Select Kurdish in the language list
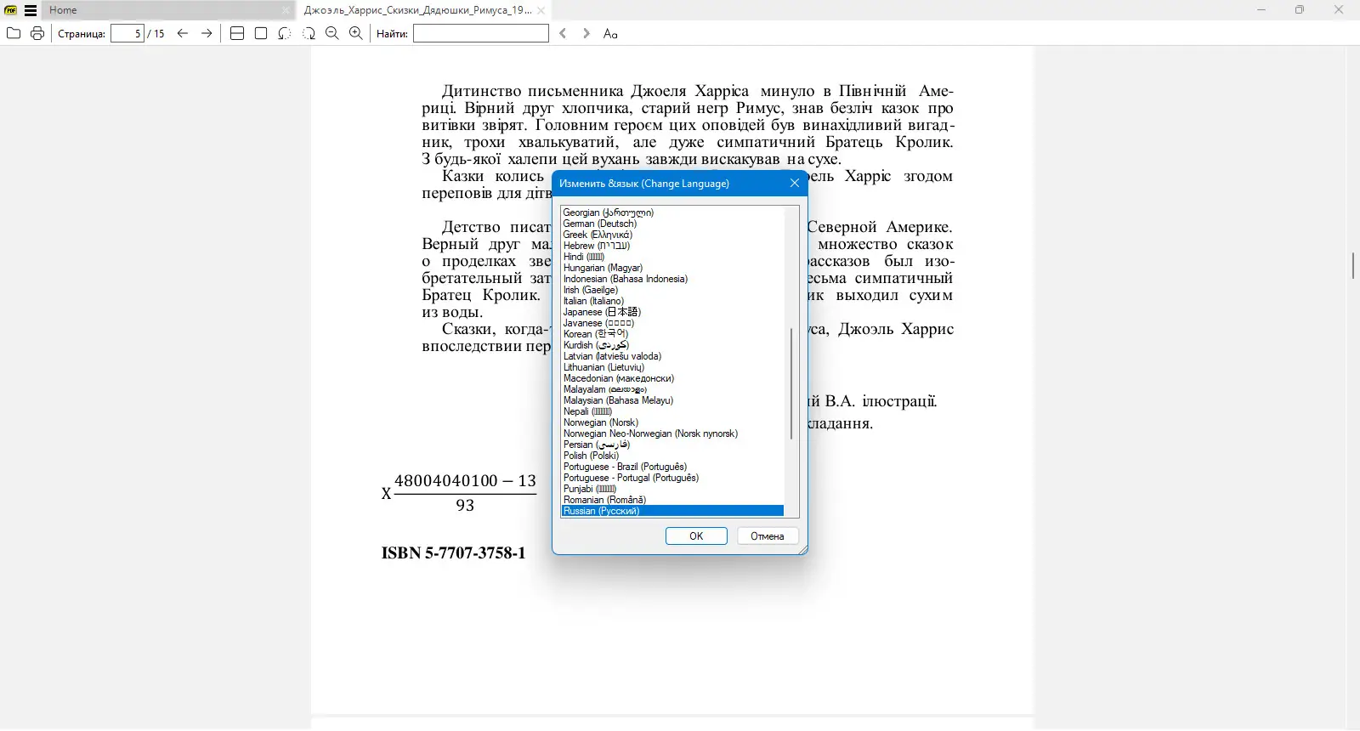This screenshot has width=1360, height=731. 672,345
